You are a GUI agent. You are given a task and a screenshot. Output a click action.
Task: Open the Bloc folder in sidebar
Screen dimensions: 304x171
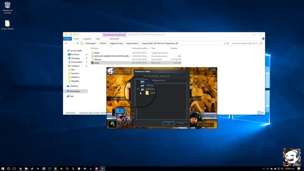tap(73, 70)
